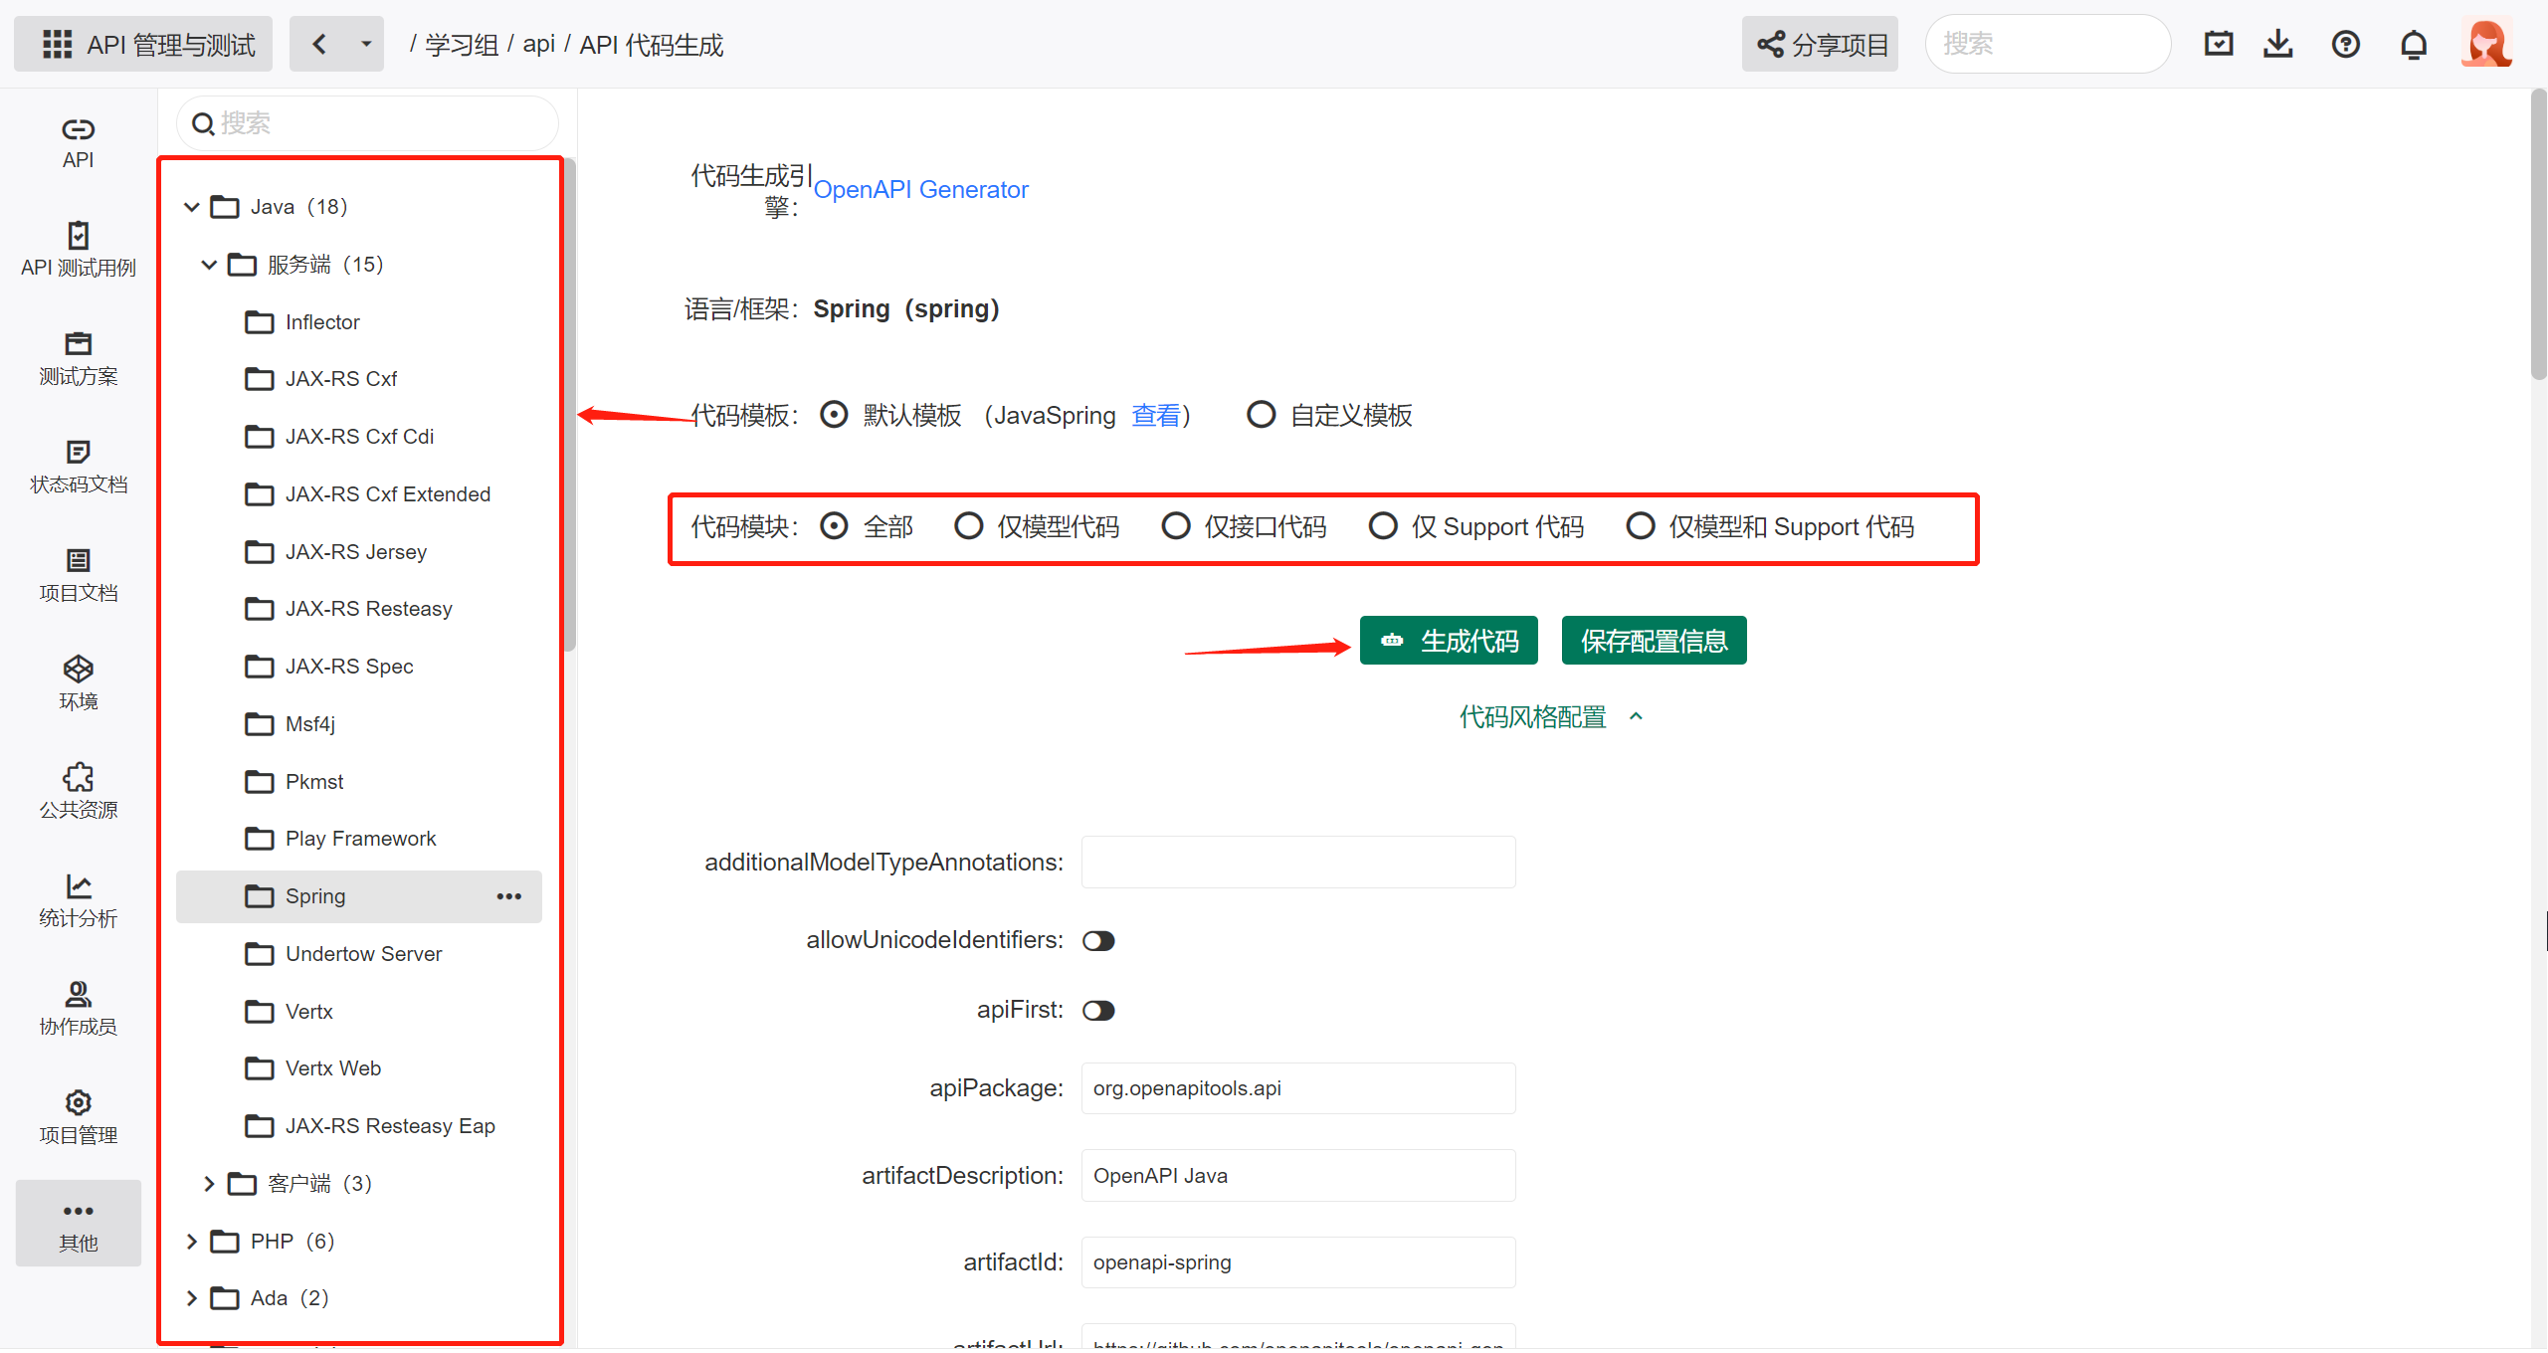Click the help question mark icon
Image resolution: width=2548 pixels, height=1353 pixels.
[x=2345, y=45]
